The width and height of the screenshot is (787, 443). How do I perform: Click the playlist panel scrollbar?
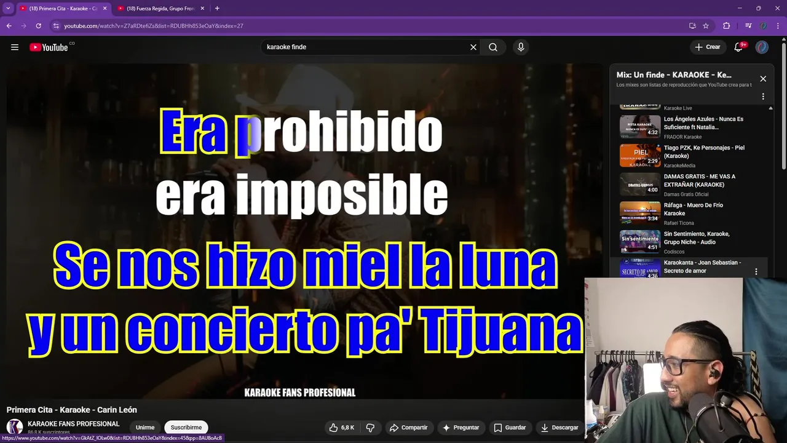click(x=770, y=191)
